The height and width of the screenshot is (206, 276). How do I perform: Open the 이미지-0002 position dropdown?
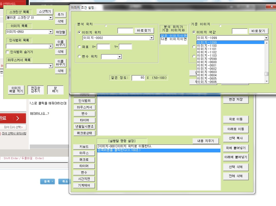tap(152, 38)
